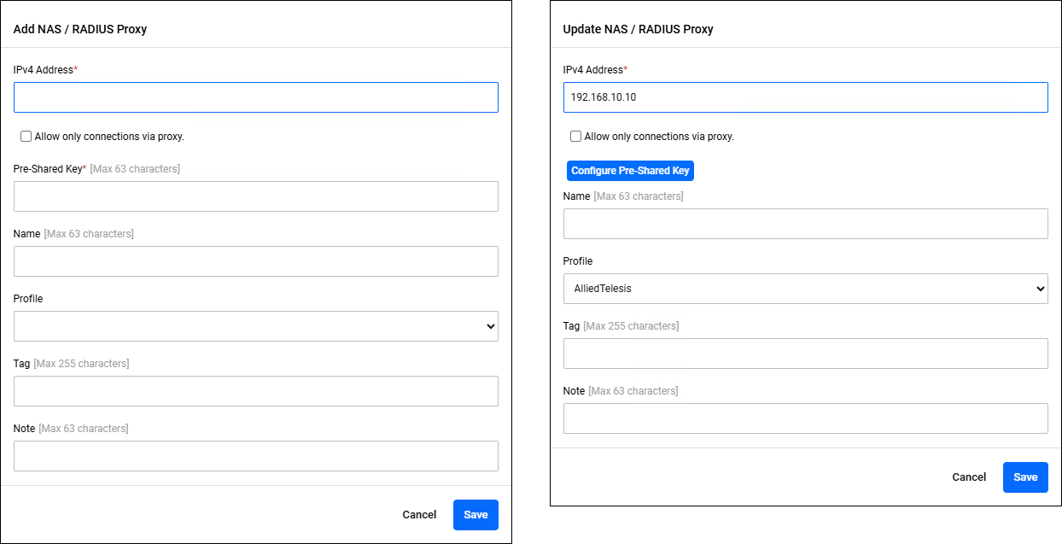Click the Pre-Shared Key input field
This screenshot has height=544, width=1062.
[255, 196]
